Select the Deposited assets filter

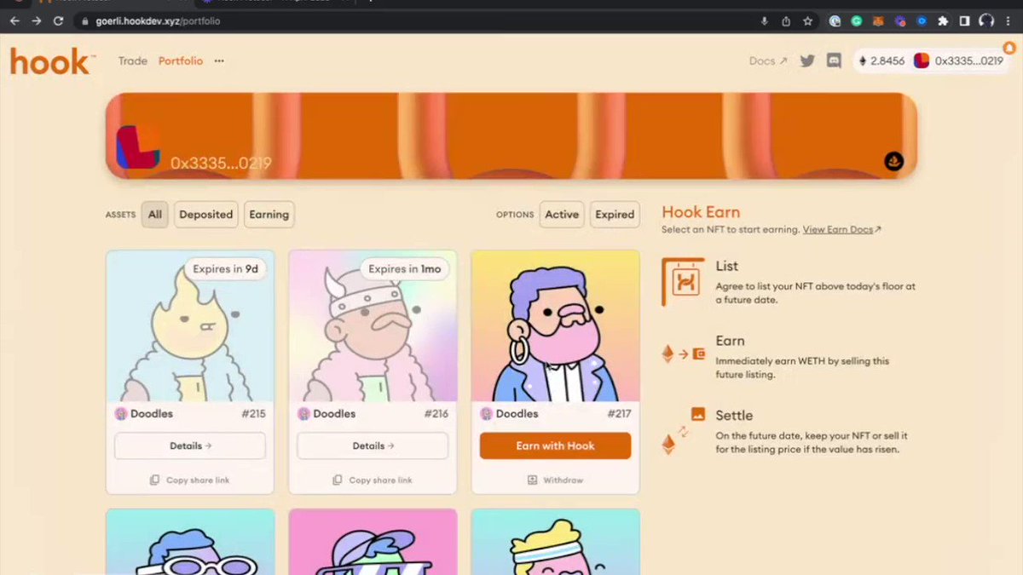tap(206, 215)
